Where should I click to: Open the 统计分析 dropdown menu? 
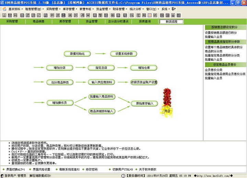(x=137, y=9)
